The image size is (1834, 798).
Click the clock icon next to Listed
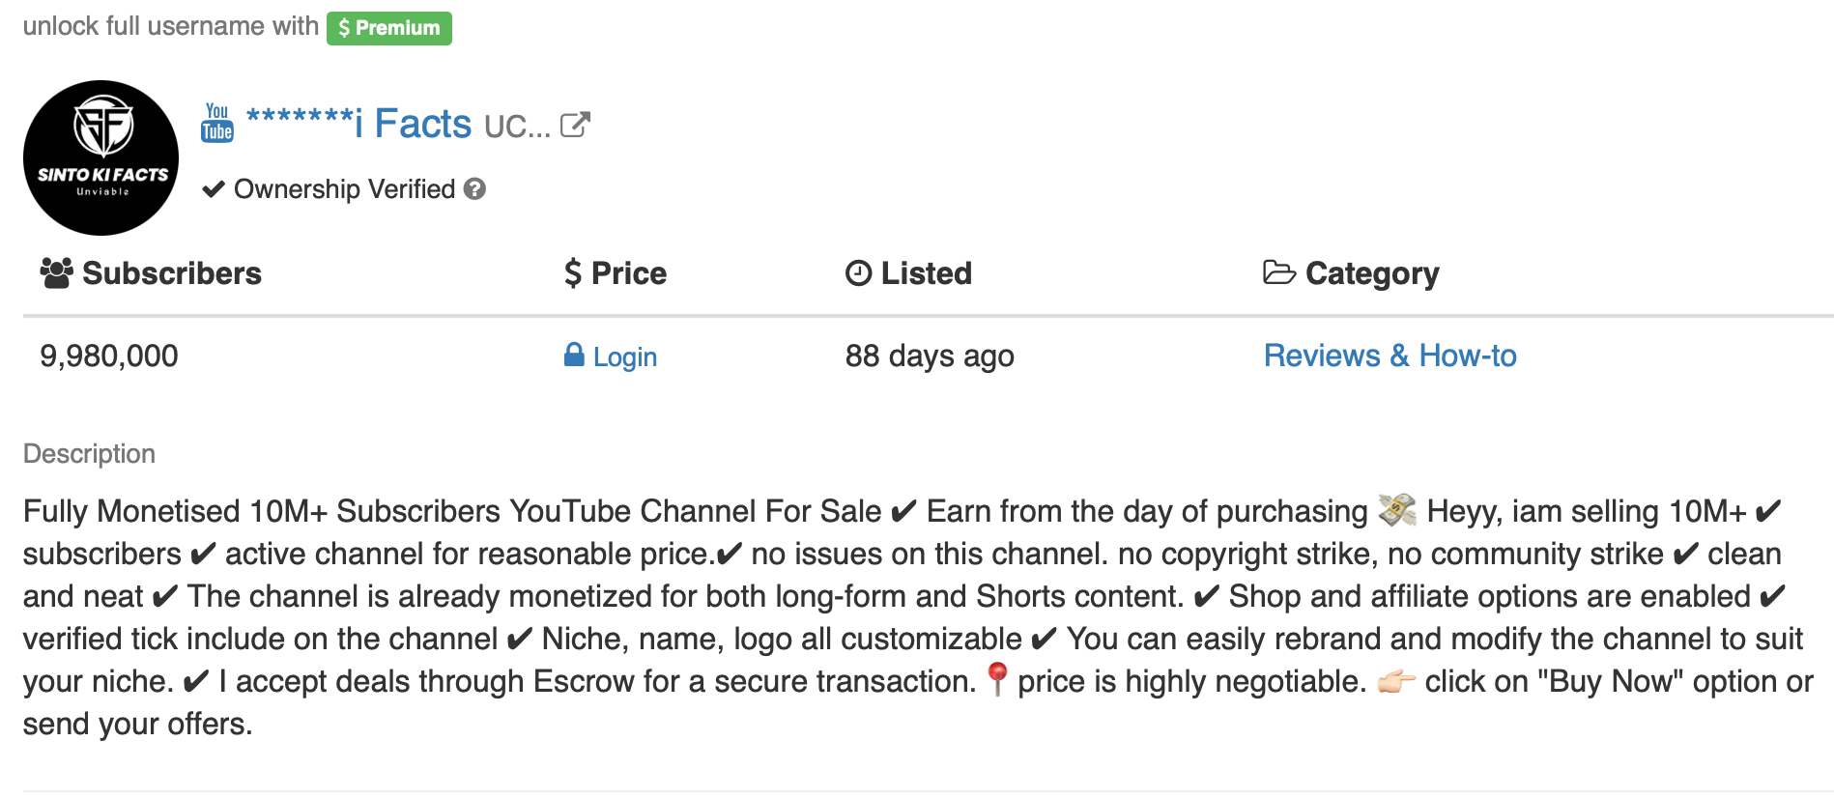tap(858, 273)
